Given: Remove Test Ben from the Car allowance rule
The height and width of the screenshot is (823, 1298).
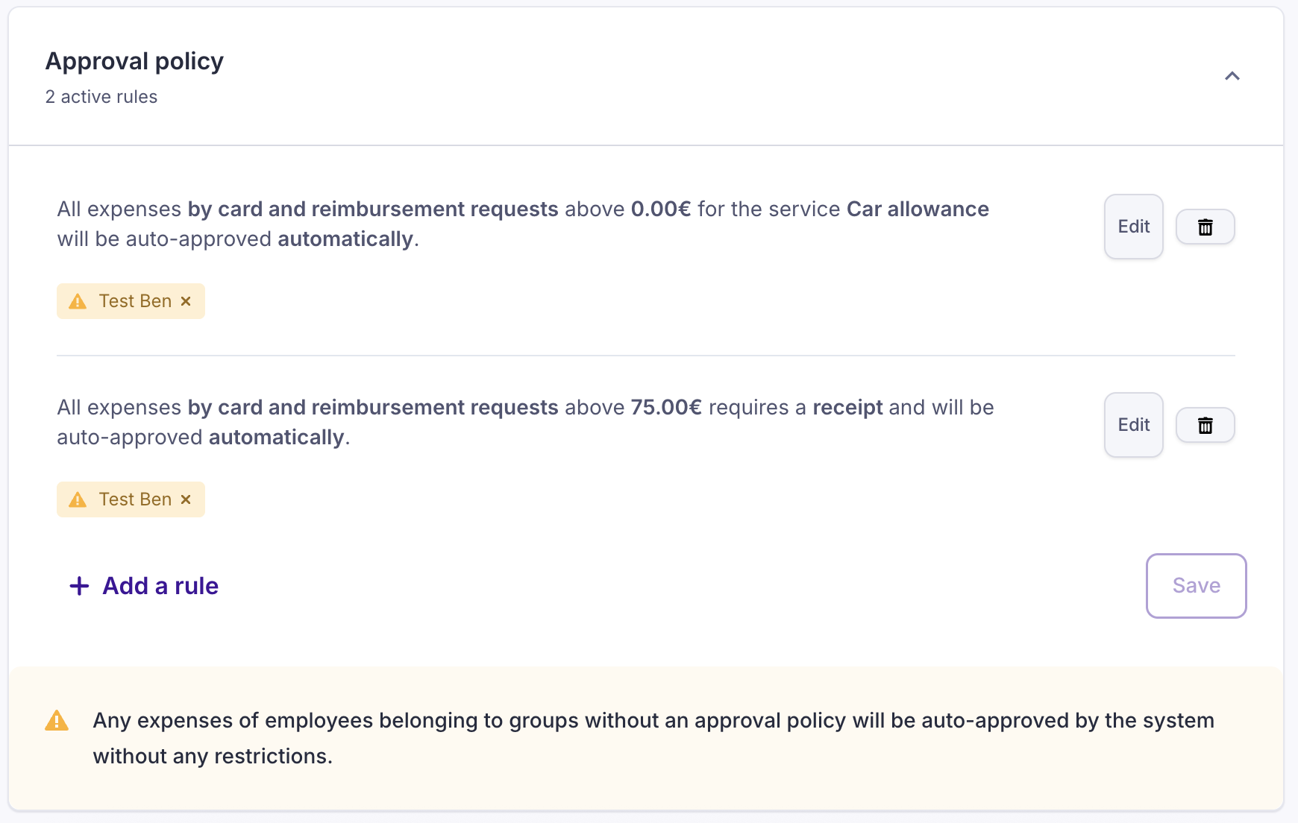Looking at the screenshot, I should point(186,301).
